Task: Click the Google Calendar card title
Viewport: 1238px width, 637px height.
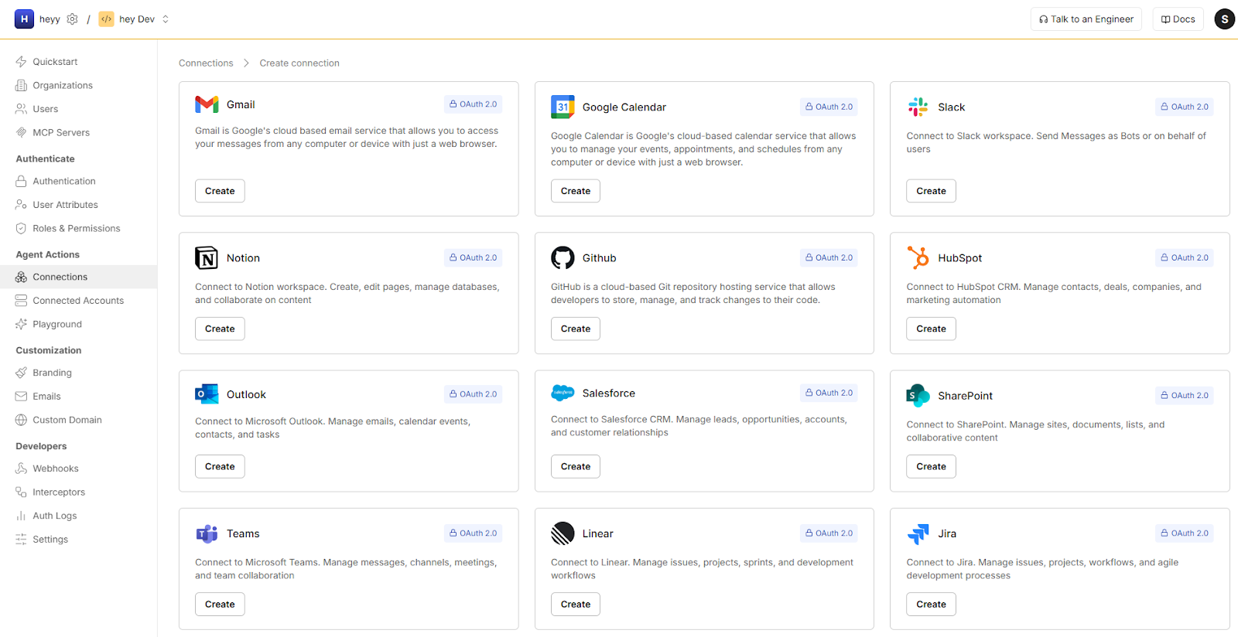Action: (x=624, y=107)
